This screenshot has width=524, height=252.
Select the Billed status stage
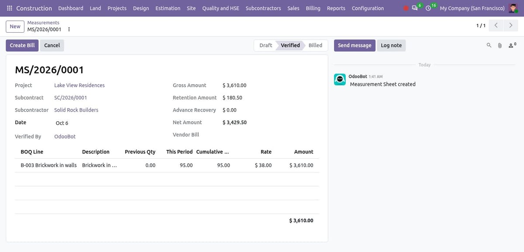click(x=315, y=45)
